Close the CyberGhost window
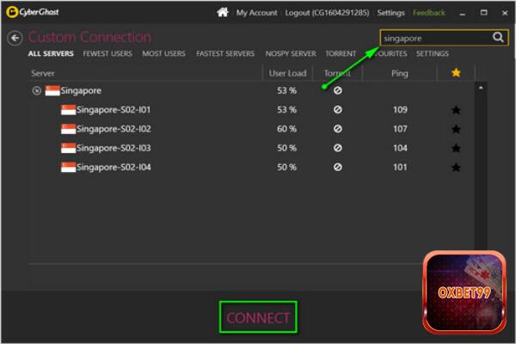Viewport: 516px width, 344px height. tap(505, 13)
